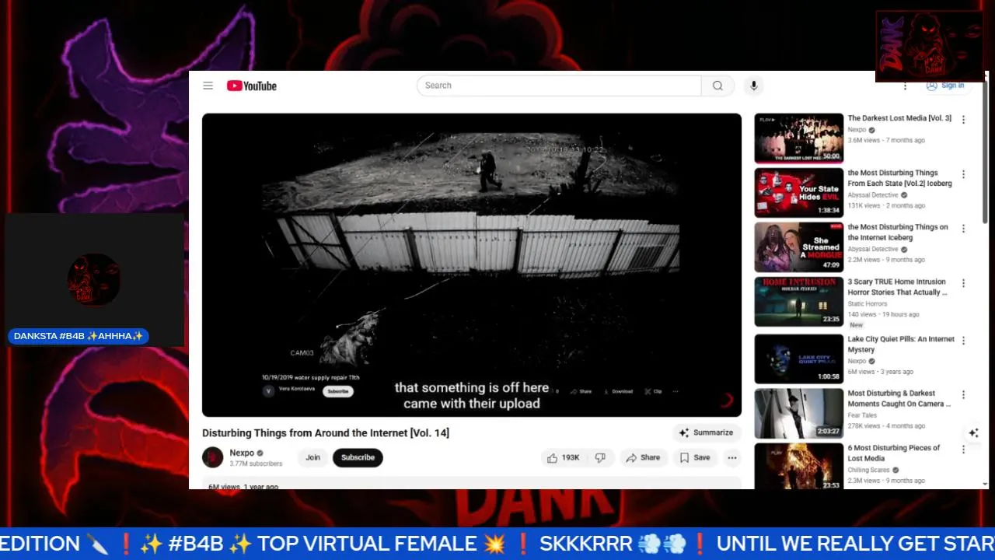995x560 pixels.
Task: Open the YouTube top-bar settings ellipsis
Action: [905, 86]
